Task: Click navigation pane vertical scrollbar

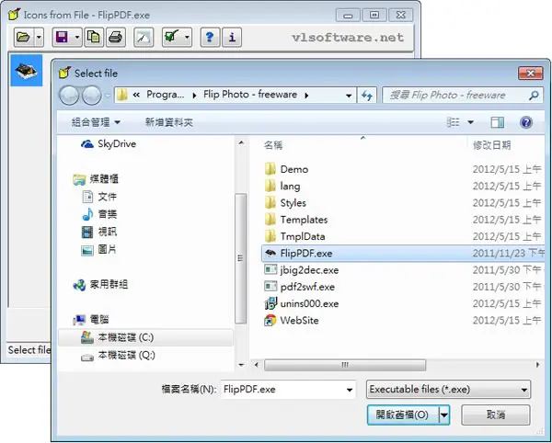Action: 241,258
